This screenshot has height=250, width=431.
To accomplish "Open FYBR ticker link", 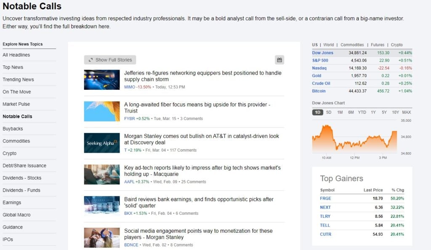I will coord(130,119).
